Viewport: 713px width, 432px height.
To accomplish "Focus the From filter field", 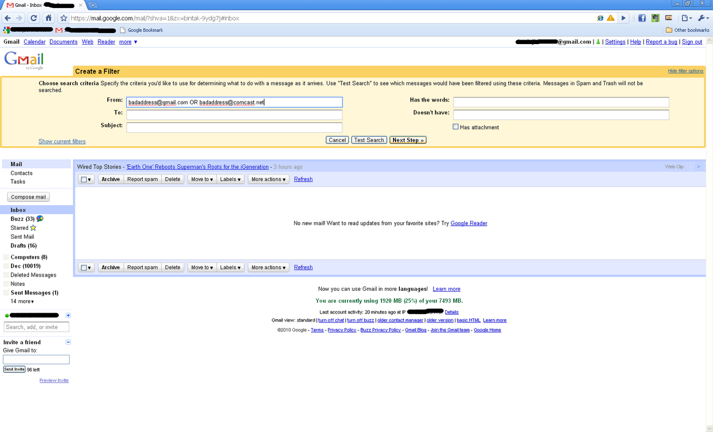I will (234, 102).
